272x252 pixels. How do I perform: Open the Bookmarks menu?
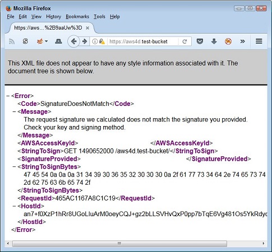(x=77, y=17)
